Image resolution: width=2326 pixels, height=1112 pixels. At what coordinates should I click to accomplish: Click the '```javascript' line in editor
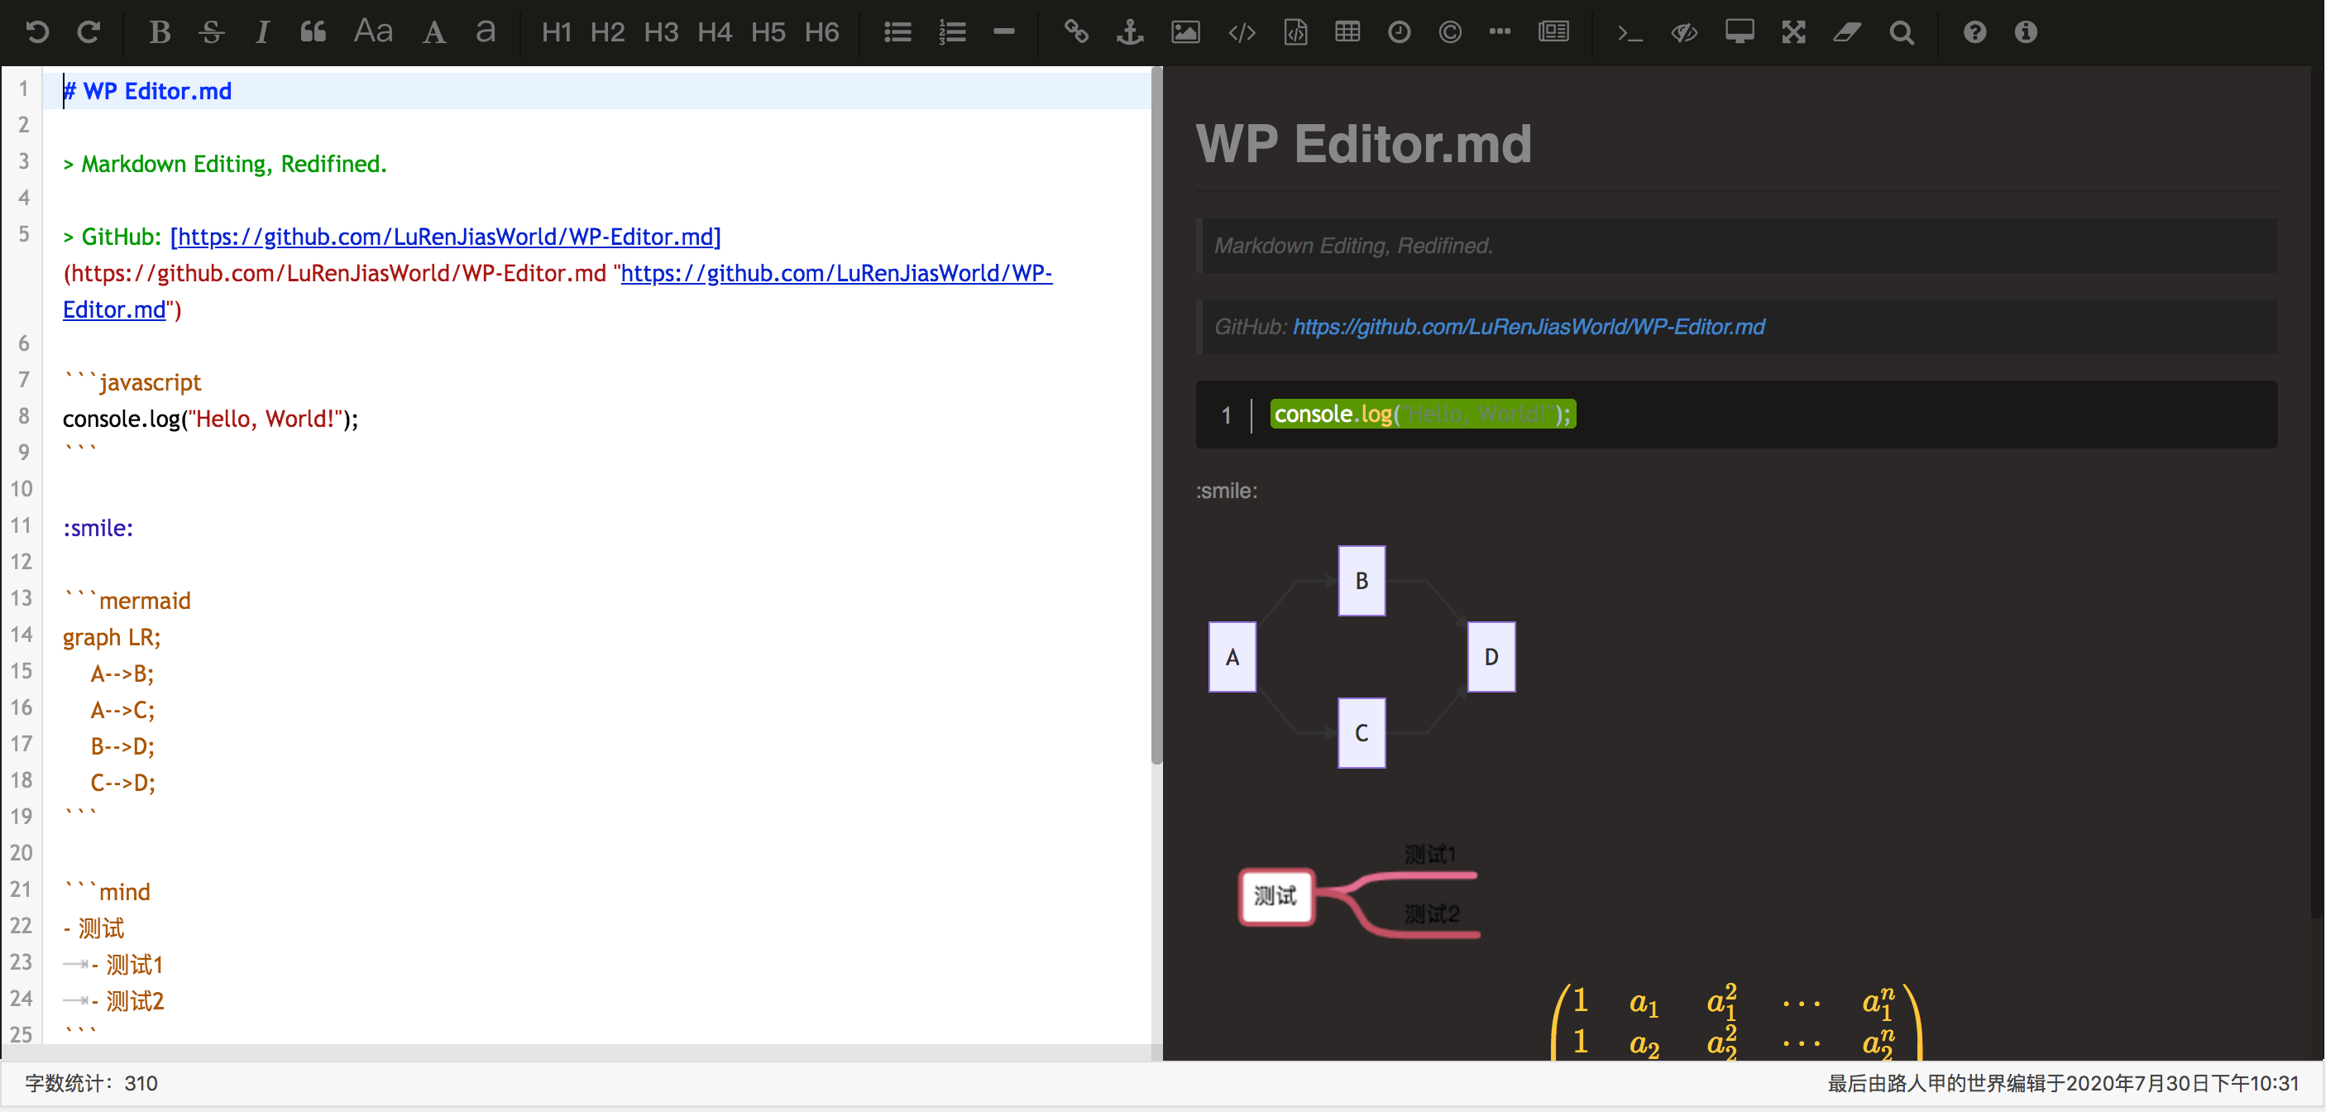tap(132, 383)
